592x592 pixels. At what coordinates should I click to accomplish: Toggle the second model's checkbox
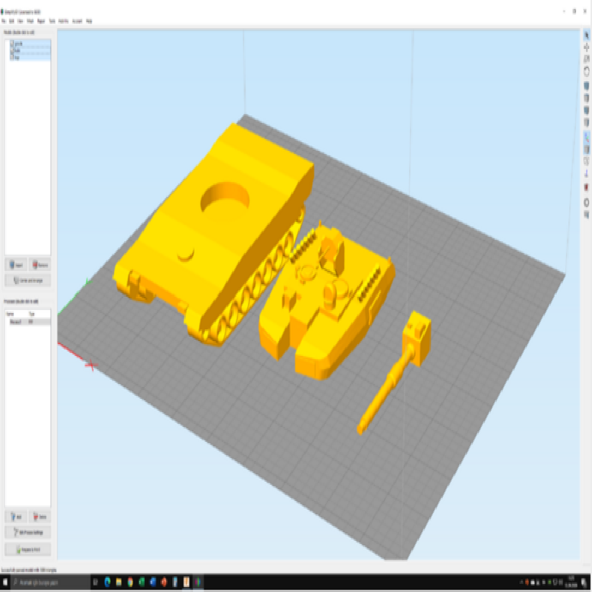click(x=12, y=50)
